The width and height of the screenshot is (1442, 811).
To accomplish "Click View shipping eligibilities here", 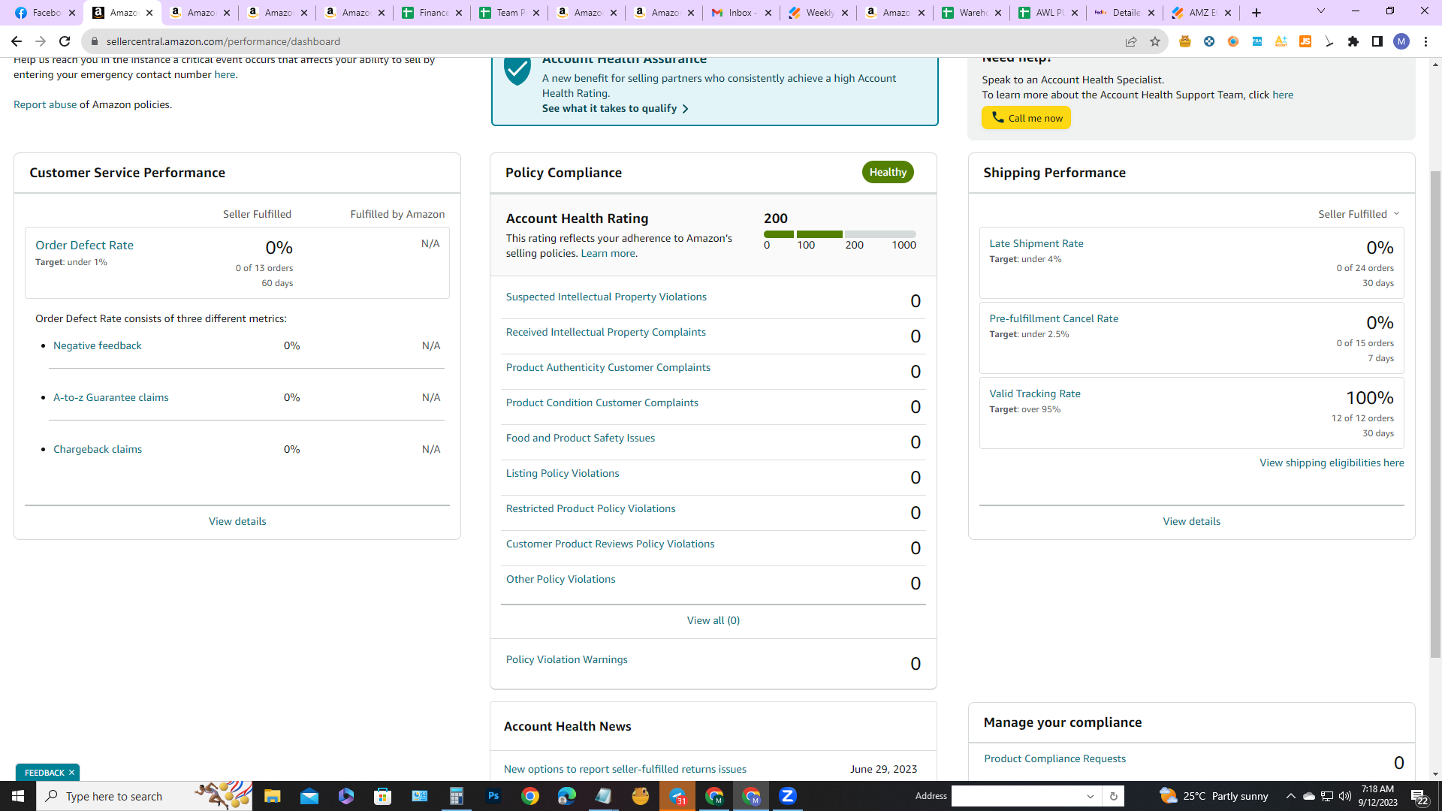I will click(1332, 463).
